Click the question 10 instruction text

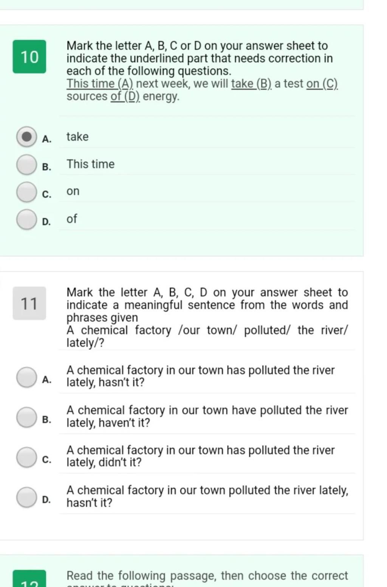(200, 58)
